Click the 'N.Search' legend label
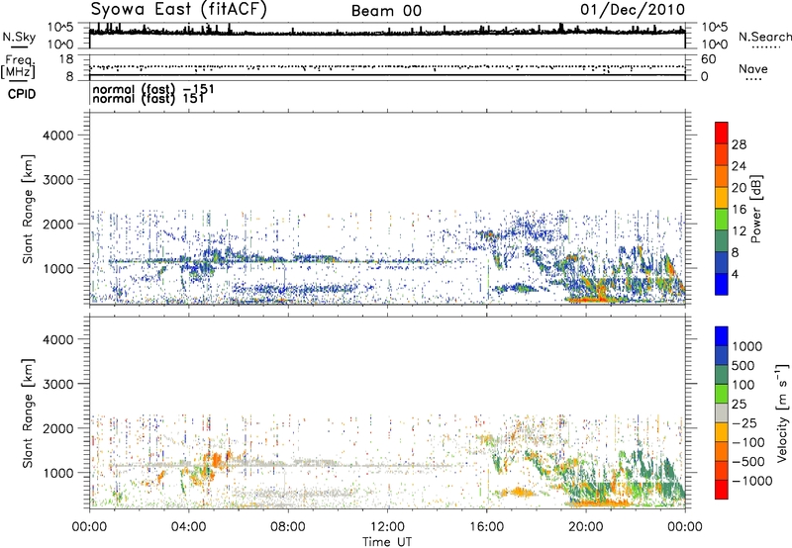This screenshot has height=548, width=792. [x=764, y=37]
